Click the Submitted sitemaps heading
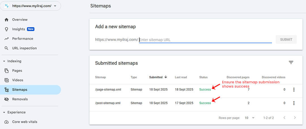306x129 pixels. (x=116, y=63)
